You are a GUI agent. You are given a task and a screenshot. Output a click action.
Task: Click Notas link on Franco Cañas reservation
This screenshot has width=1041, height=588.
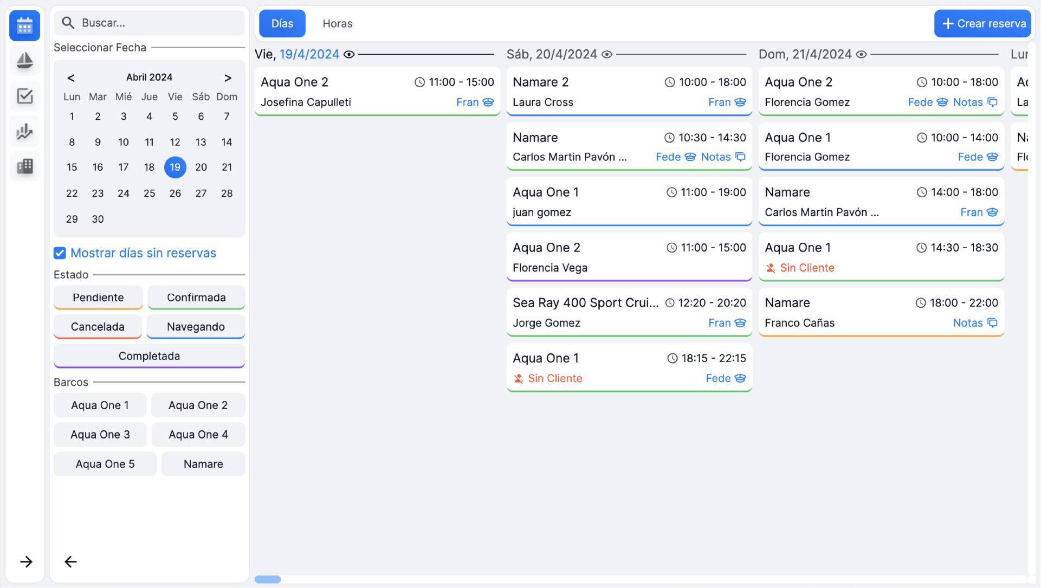[967, 322]
